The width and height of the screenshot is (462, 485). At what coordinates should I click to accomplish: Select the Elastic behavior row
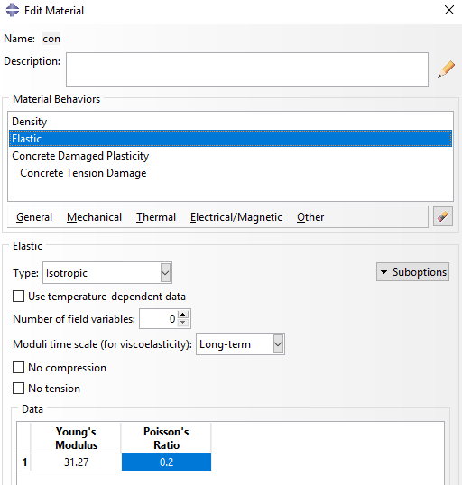click(230, 139)
